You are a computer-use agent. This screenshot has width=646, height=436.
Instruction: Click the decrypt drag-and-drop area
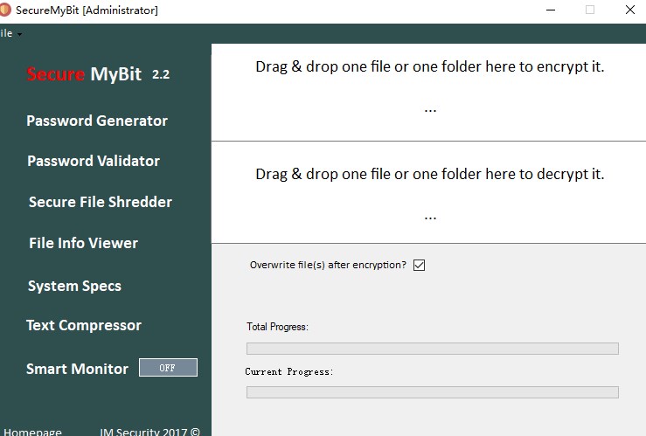tap(429, 192)
